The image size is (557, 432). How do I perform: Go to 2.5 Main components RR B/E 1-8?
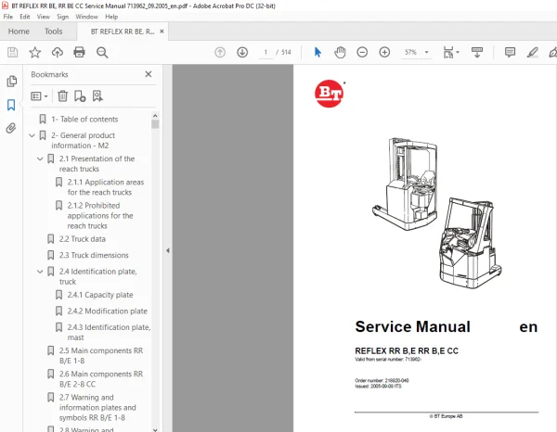101,356
